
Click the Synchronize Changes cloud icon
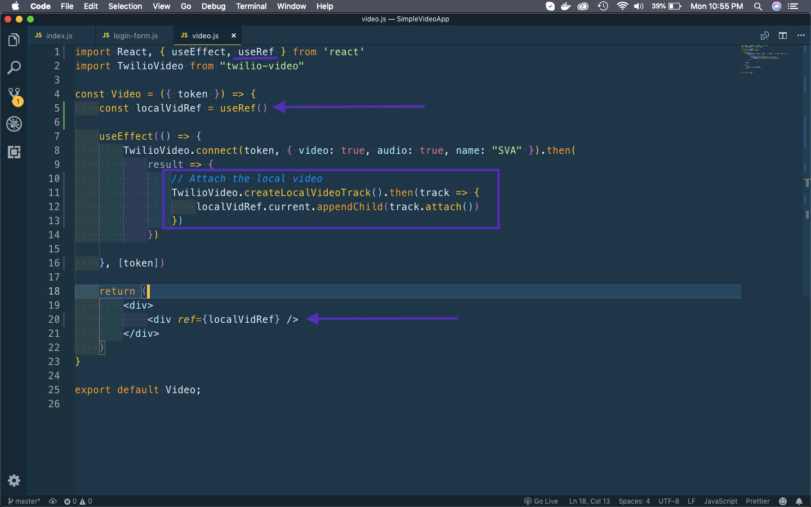(53, 501)
